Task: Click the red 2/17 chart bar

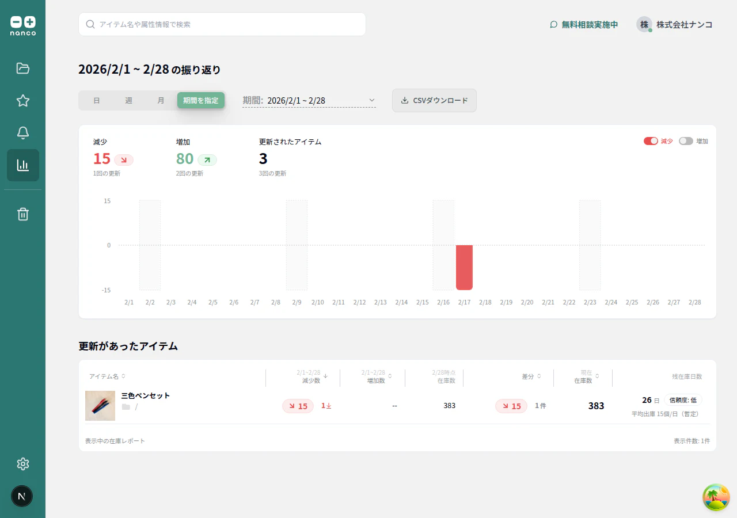Action: click(x=464, y=268)
